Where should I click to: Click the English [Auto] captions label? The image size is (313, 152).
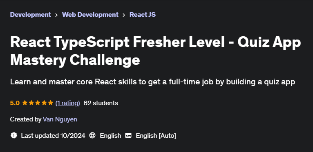pos(156,136)
